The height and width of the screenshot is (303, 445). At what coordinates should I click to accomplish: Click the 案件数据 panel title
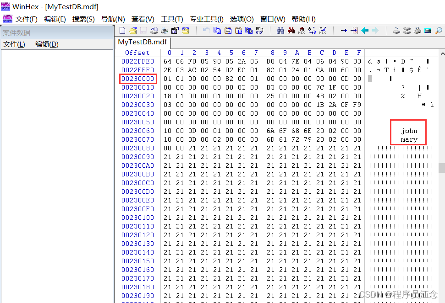pos(16,33)
